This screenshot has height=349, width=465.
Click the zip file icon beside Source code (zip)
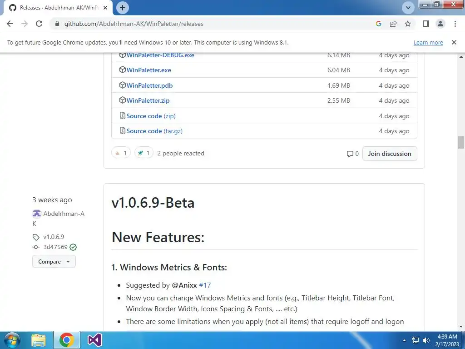point(122,115)
